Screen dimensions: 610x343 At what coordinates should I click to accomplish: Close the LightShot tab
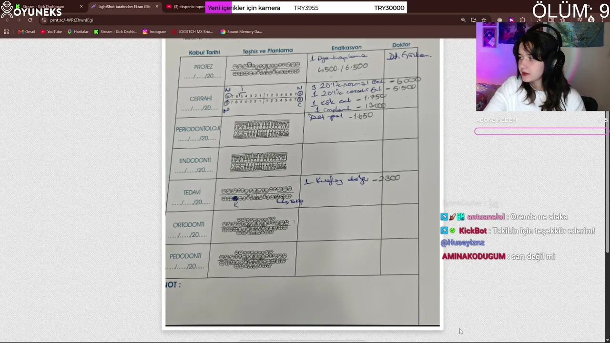(157, 7)
